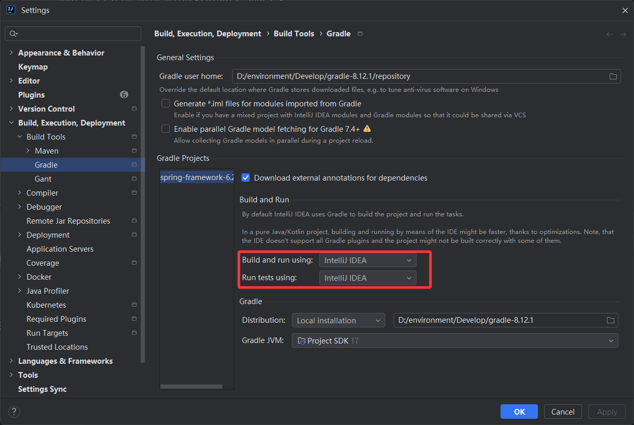
Task: Expand the Maven node
Action: (x=28, y=151)
